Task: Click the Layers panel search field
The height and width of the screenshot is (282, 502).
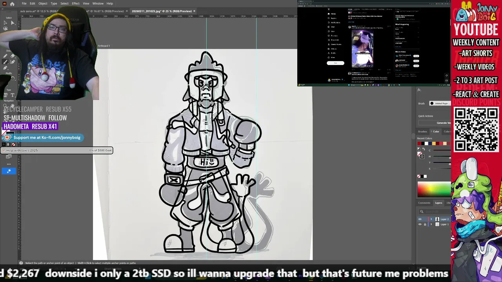Action: point(435,211)
